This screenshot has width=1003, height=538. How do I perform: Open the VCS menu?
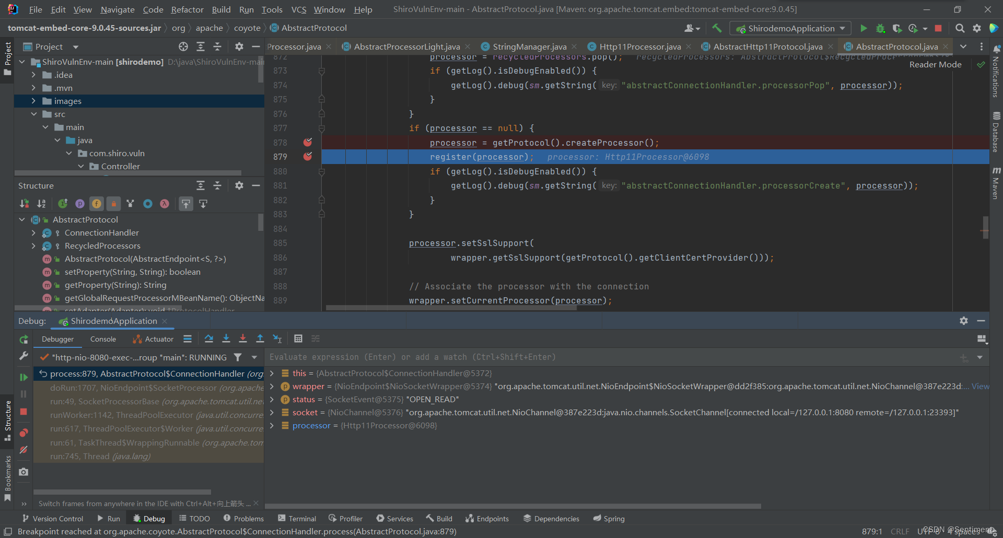pos(299,9)
